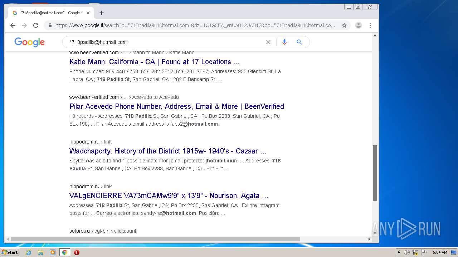458x257 pixels.
Task: Maximize the Chrome window
Action: 358,7
